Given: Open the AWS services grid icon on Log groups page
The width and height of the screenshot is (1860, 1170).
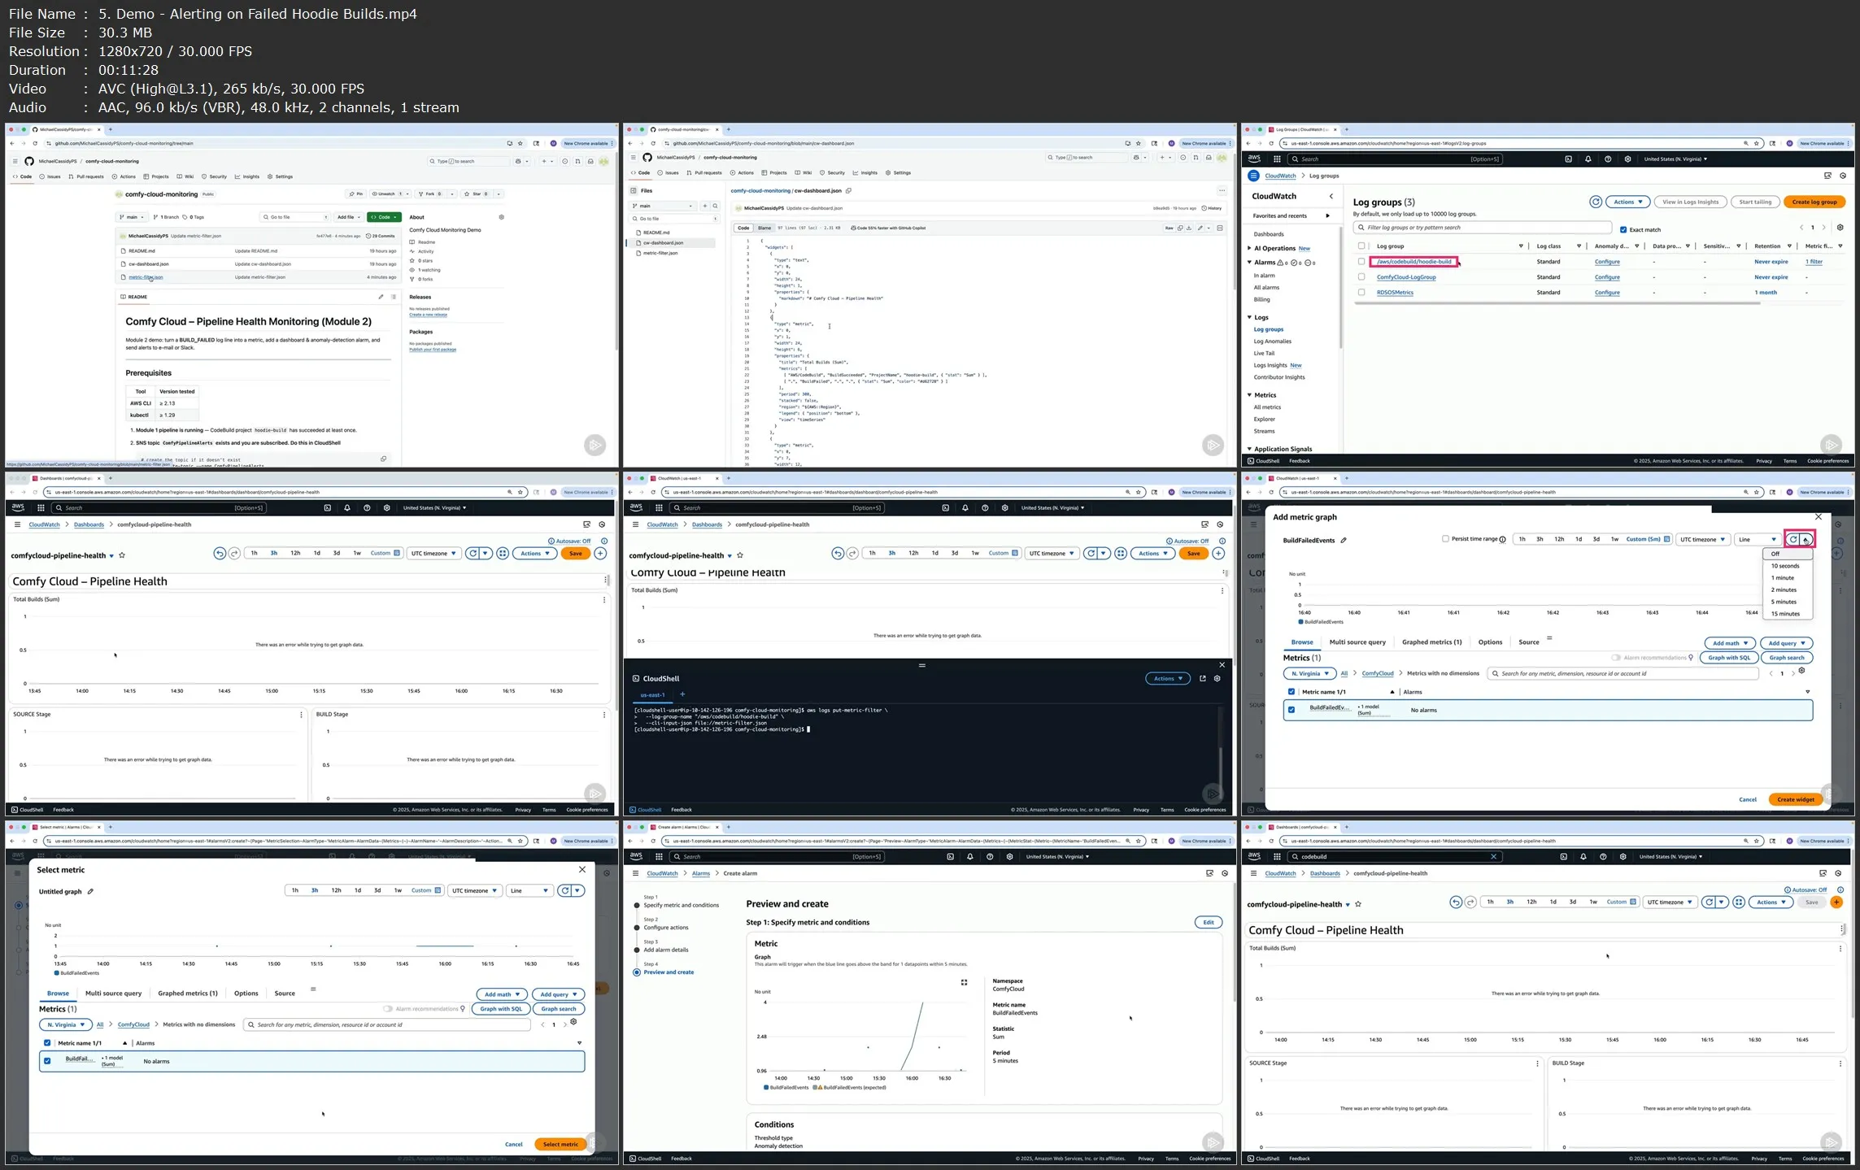Looking at the screenshot, I should point(1277,159).
